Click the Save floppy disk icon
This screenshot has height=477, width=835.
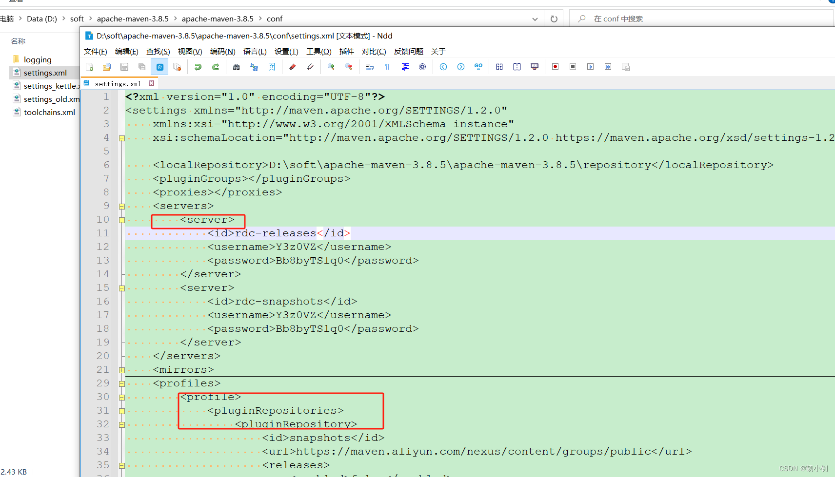pyautogui.click(x=124, y=67)
